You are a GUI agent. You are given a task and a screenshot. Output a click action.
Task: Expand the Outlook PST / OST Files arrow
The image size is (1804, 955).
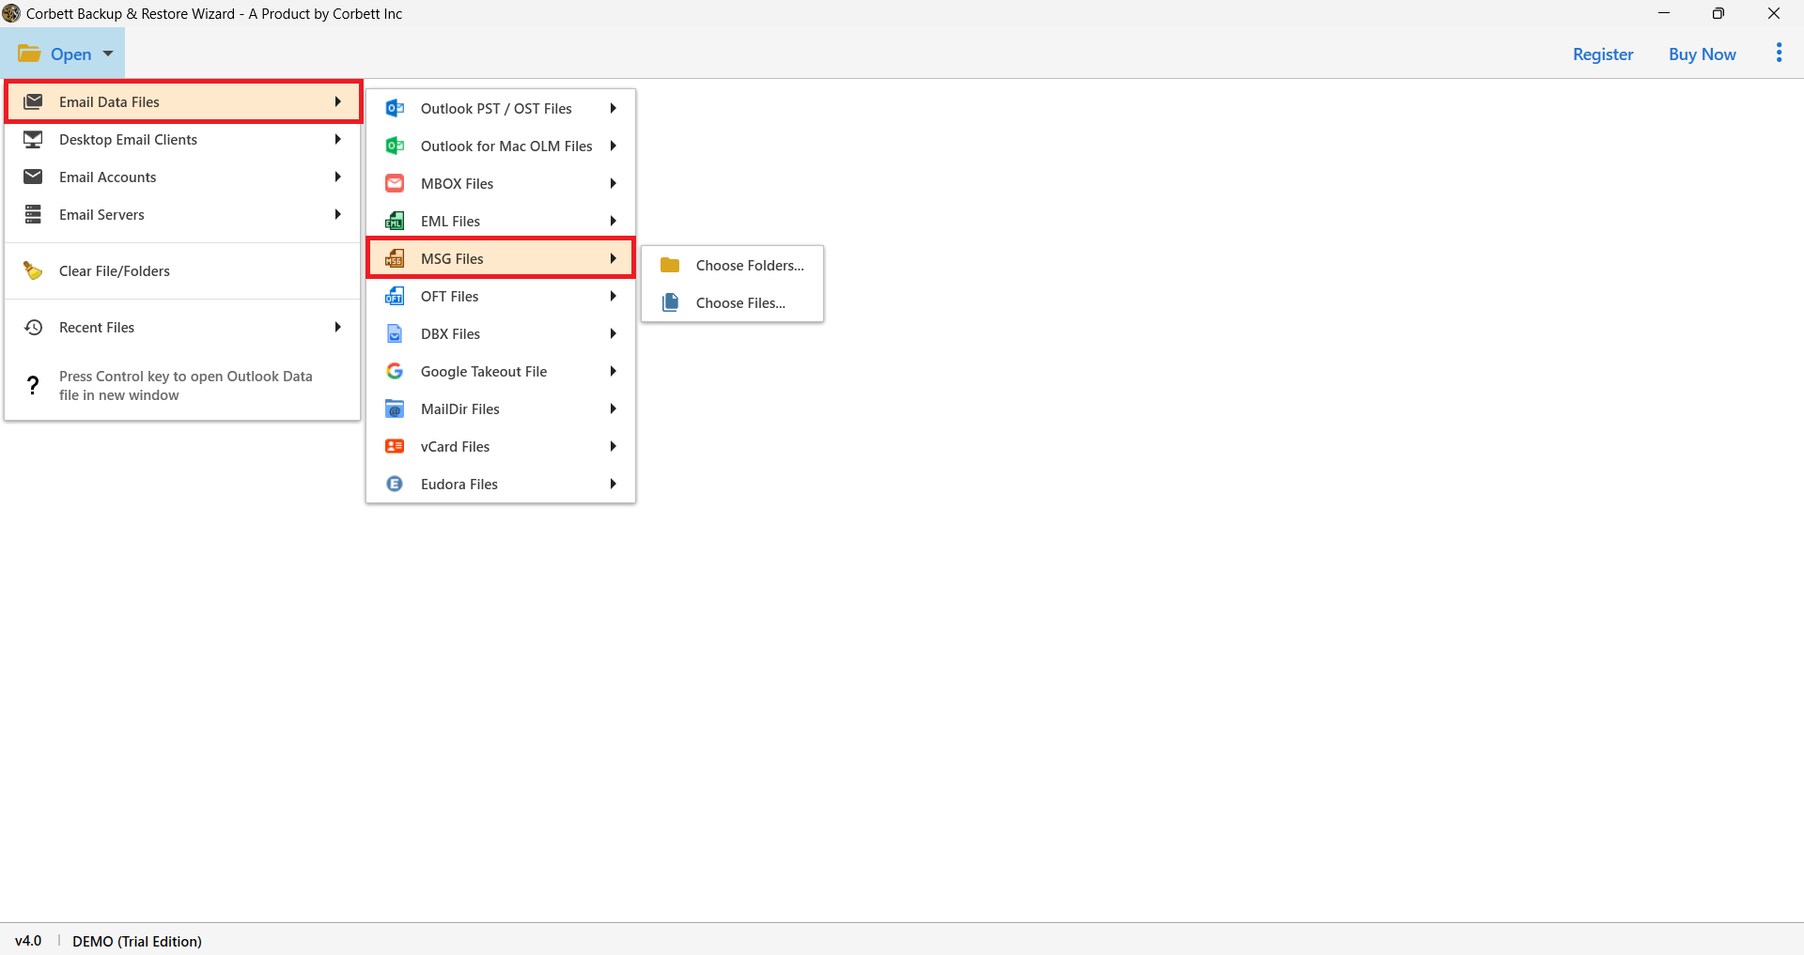pyautogui.click(x=613, y=108)
